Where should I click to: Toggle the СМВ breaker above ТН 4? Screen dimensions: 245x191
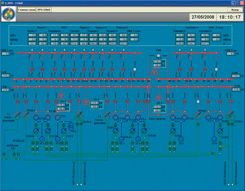point(158,56)
